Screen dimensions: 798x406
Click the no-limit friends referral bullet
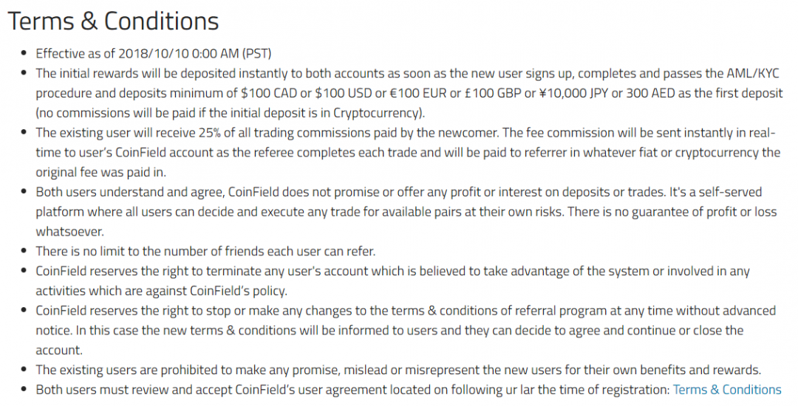(205, 251)
